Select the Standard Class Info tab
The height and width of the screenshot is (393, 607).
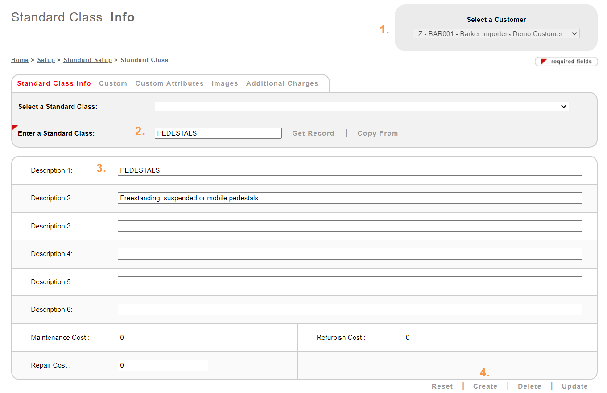click(x=54, y=83)
